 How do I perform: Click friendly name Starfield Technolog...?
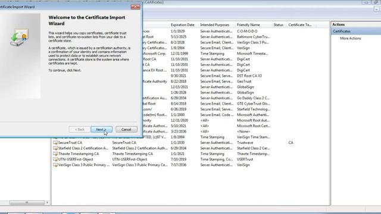[254, 109]
